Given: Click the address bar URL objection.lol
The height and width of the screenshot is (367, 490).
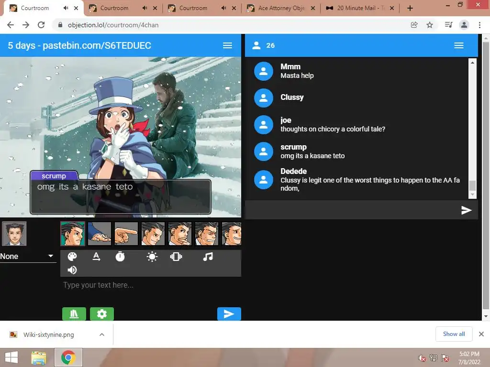Looking at the screenshot, I should [x=113, y=25].
